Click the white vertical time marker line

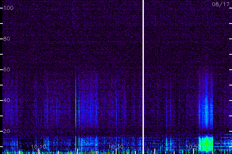pos(143,77)
